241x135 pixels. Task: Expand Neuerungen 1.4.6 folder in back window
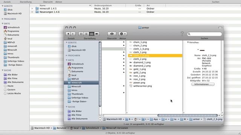[x=32, y=12]
